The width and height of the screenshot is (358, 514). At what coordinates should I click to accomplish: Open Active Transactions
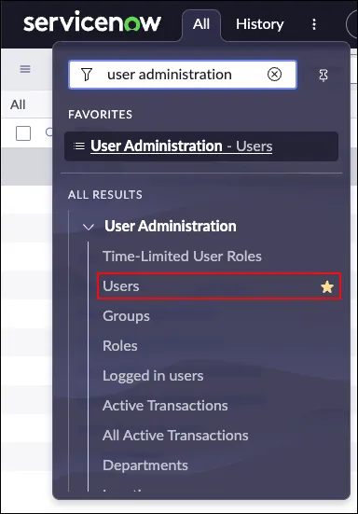165,406
